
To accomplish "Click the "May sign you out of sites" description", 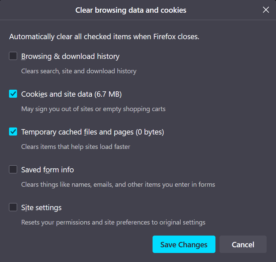I will click(93, 109).
